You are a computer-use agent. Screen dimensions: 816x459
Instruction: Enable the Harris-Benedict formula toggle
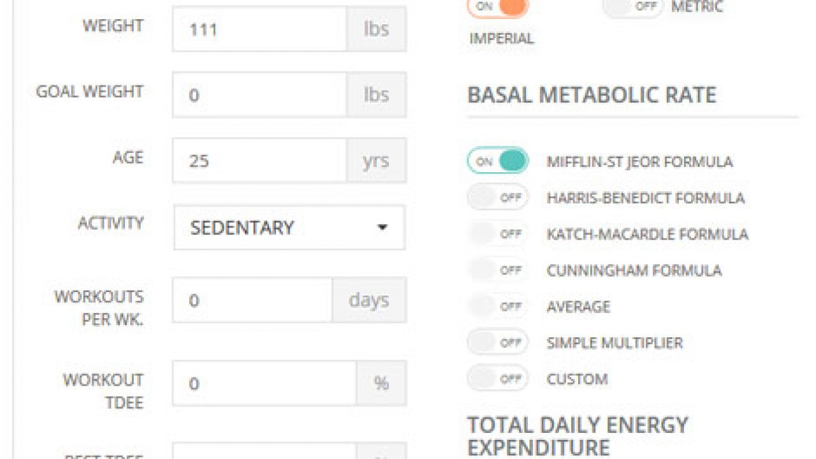tap(498, 197)
